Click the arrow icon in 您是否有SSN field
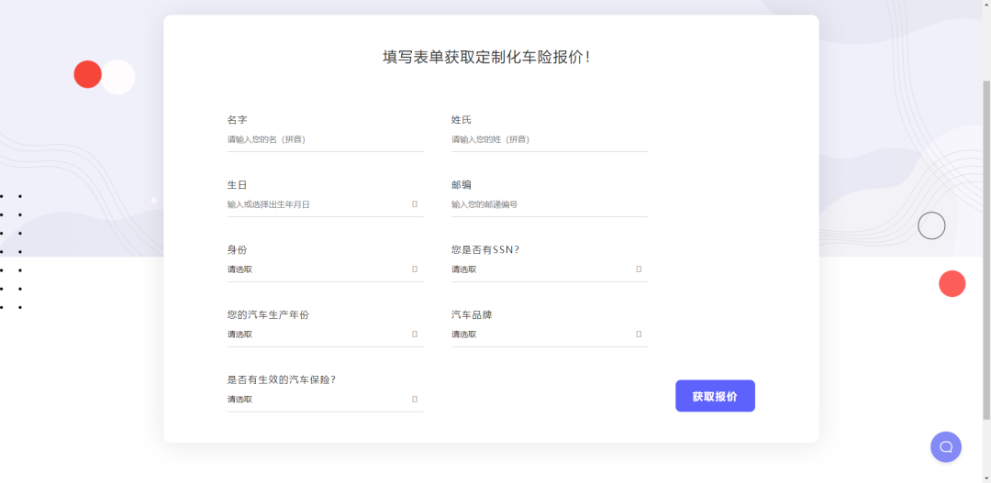Viewport: 991px width, 483px height. coord(639,269)
